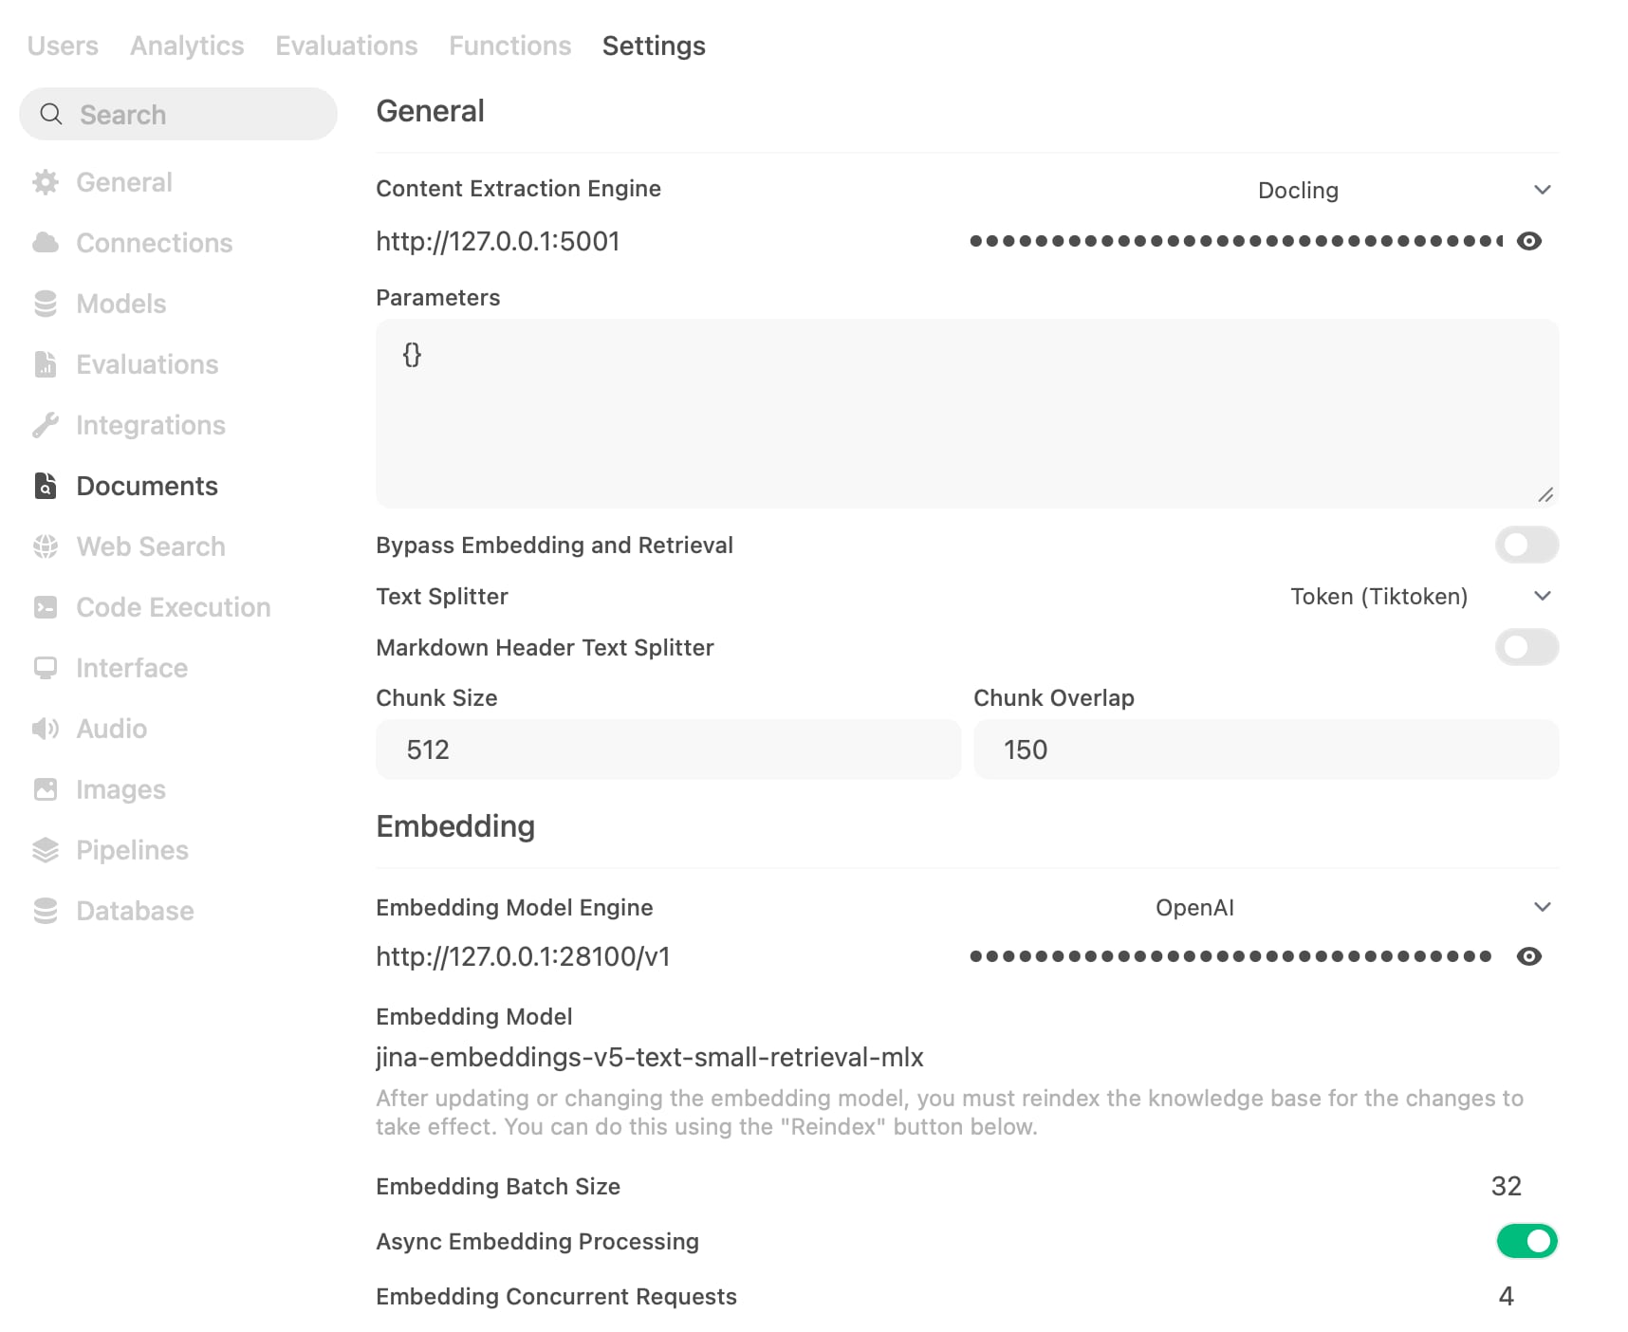This screenshot has width=1628, height=1332.
Task: Click the Audio speaker icon
Action: 46,729
